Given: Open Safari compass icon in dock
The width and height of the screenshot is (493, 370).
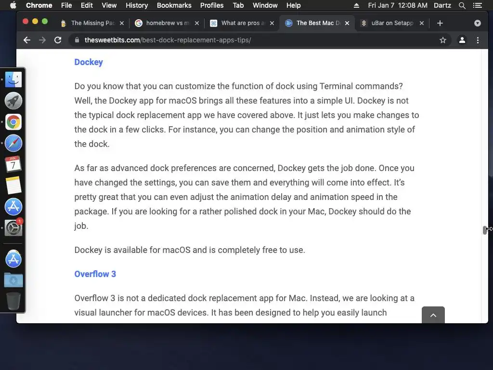Looking at the screenshot, I should click(13, 143).
